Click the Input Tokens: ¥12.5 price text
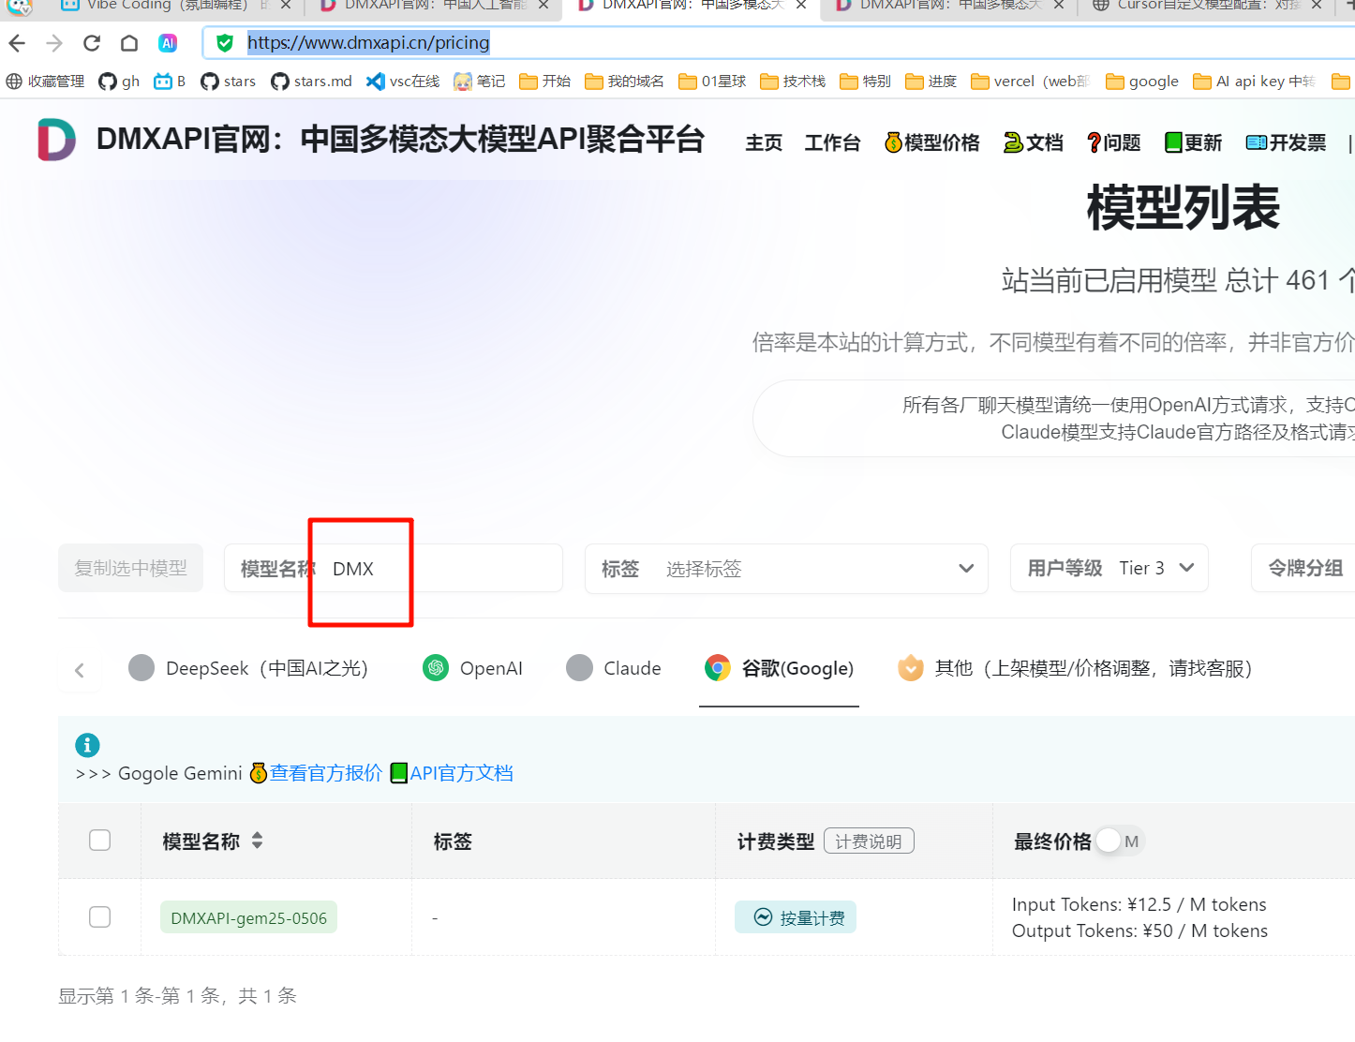This screenshot has width=1355, height=1042. coord(1139,904)
